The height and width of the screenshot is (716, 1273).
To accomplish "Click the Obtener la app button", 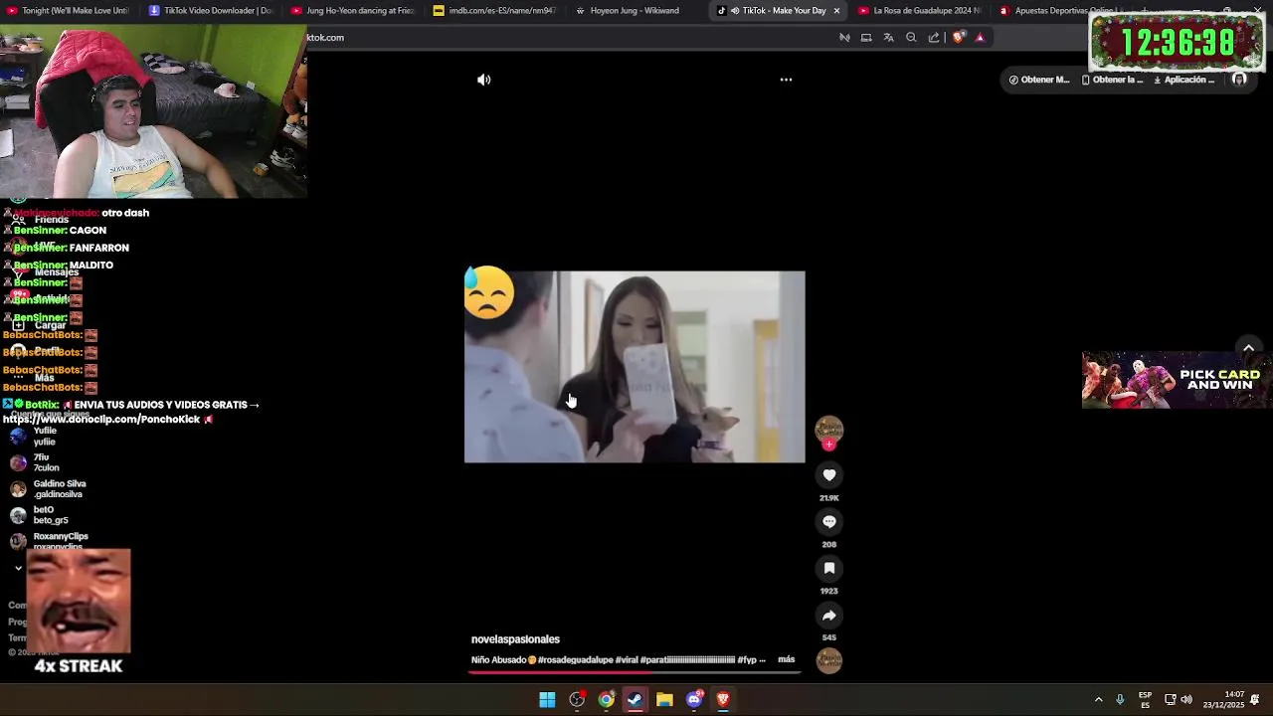I will [x=1112, y=80].
